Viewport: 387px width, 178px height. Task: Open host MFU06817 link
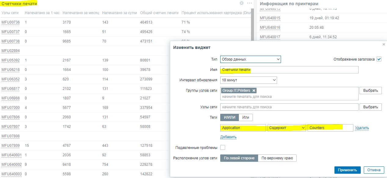(x=11, y=89)
